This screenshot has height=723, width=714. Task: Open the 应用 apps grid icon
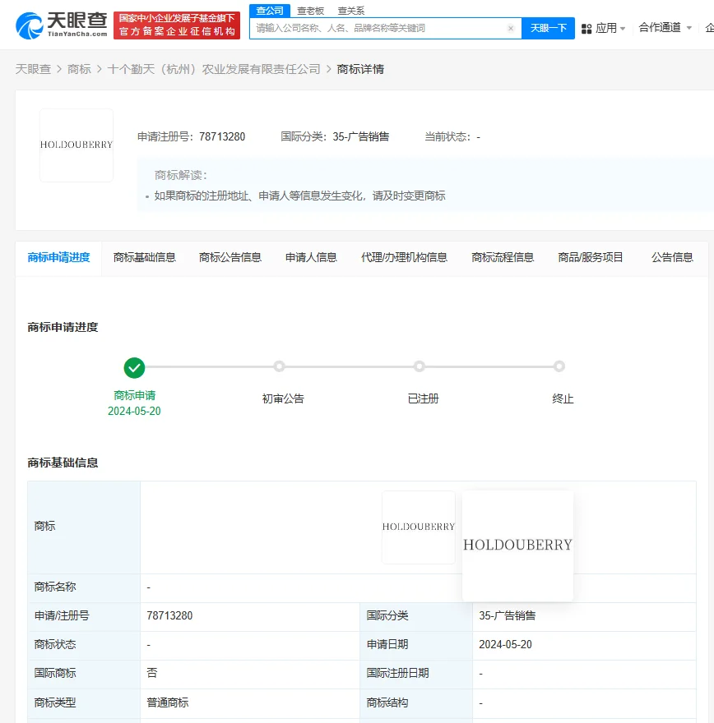click(587, 27)
